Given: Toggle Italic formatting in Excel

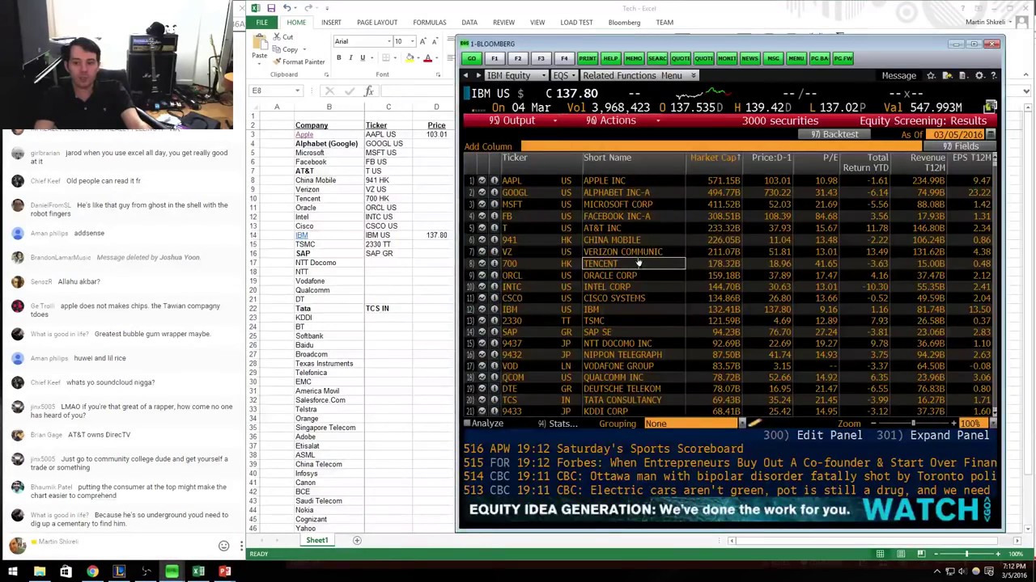Looking at the screenshot, I should pos(350,57).
